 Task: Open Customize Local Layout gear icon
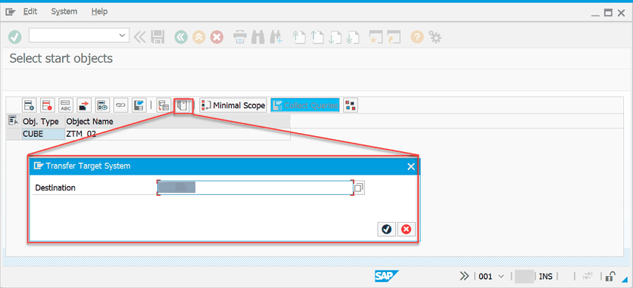[x=435, y=37]
